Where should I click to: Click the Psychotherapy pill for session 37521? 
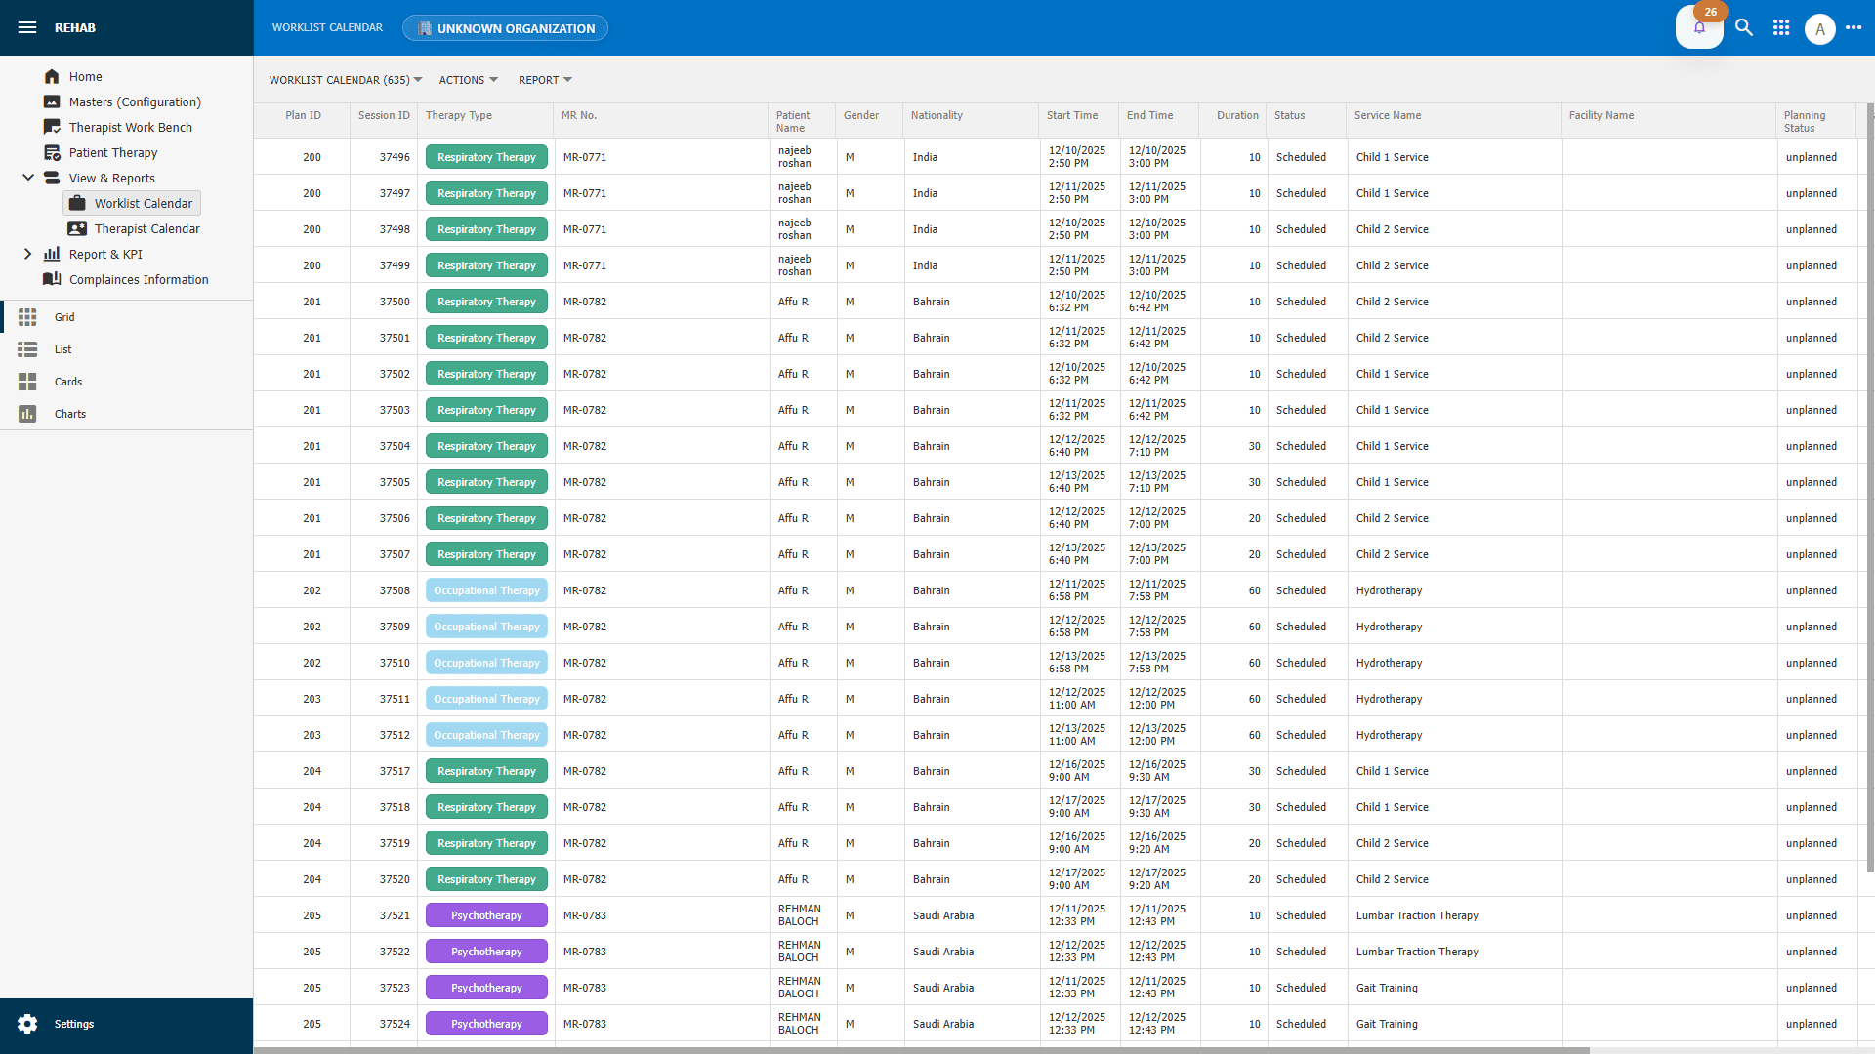point(485,914)
